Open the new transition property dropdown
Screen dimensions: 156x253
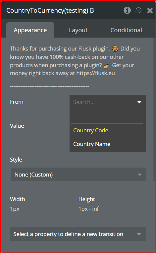point(78,234)
